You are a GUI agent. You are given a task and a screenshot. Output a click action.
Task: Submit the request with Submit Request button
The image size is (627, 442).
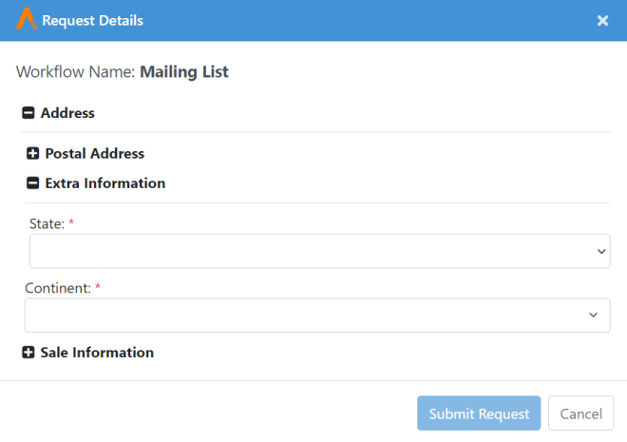(479, 413)
